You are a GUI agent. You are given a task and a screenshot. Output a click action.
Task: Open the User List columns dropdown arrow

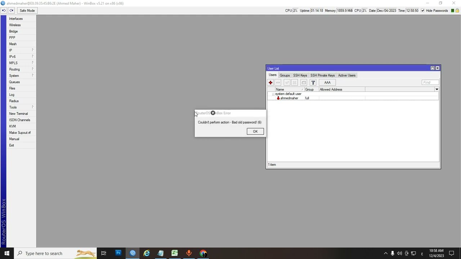point(437,90)
